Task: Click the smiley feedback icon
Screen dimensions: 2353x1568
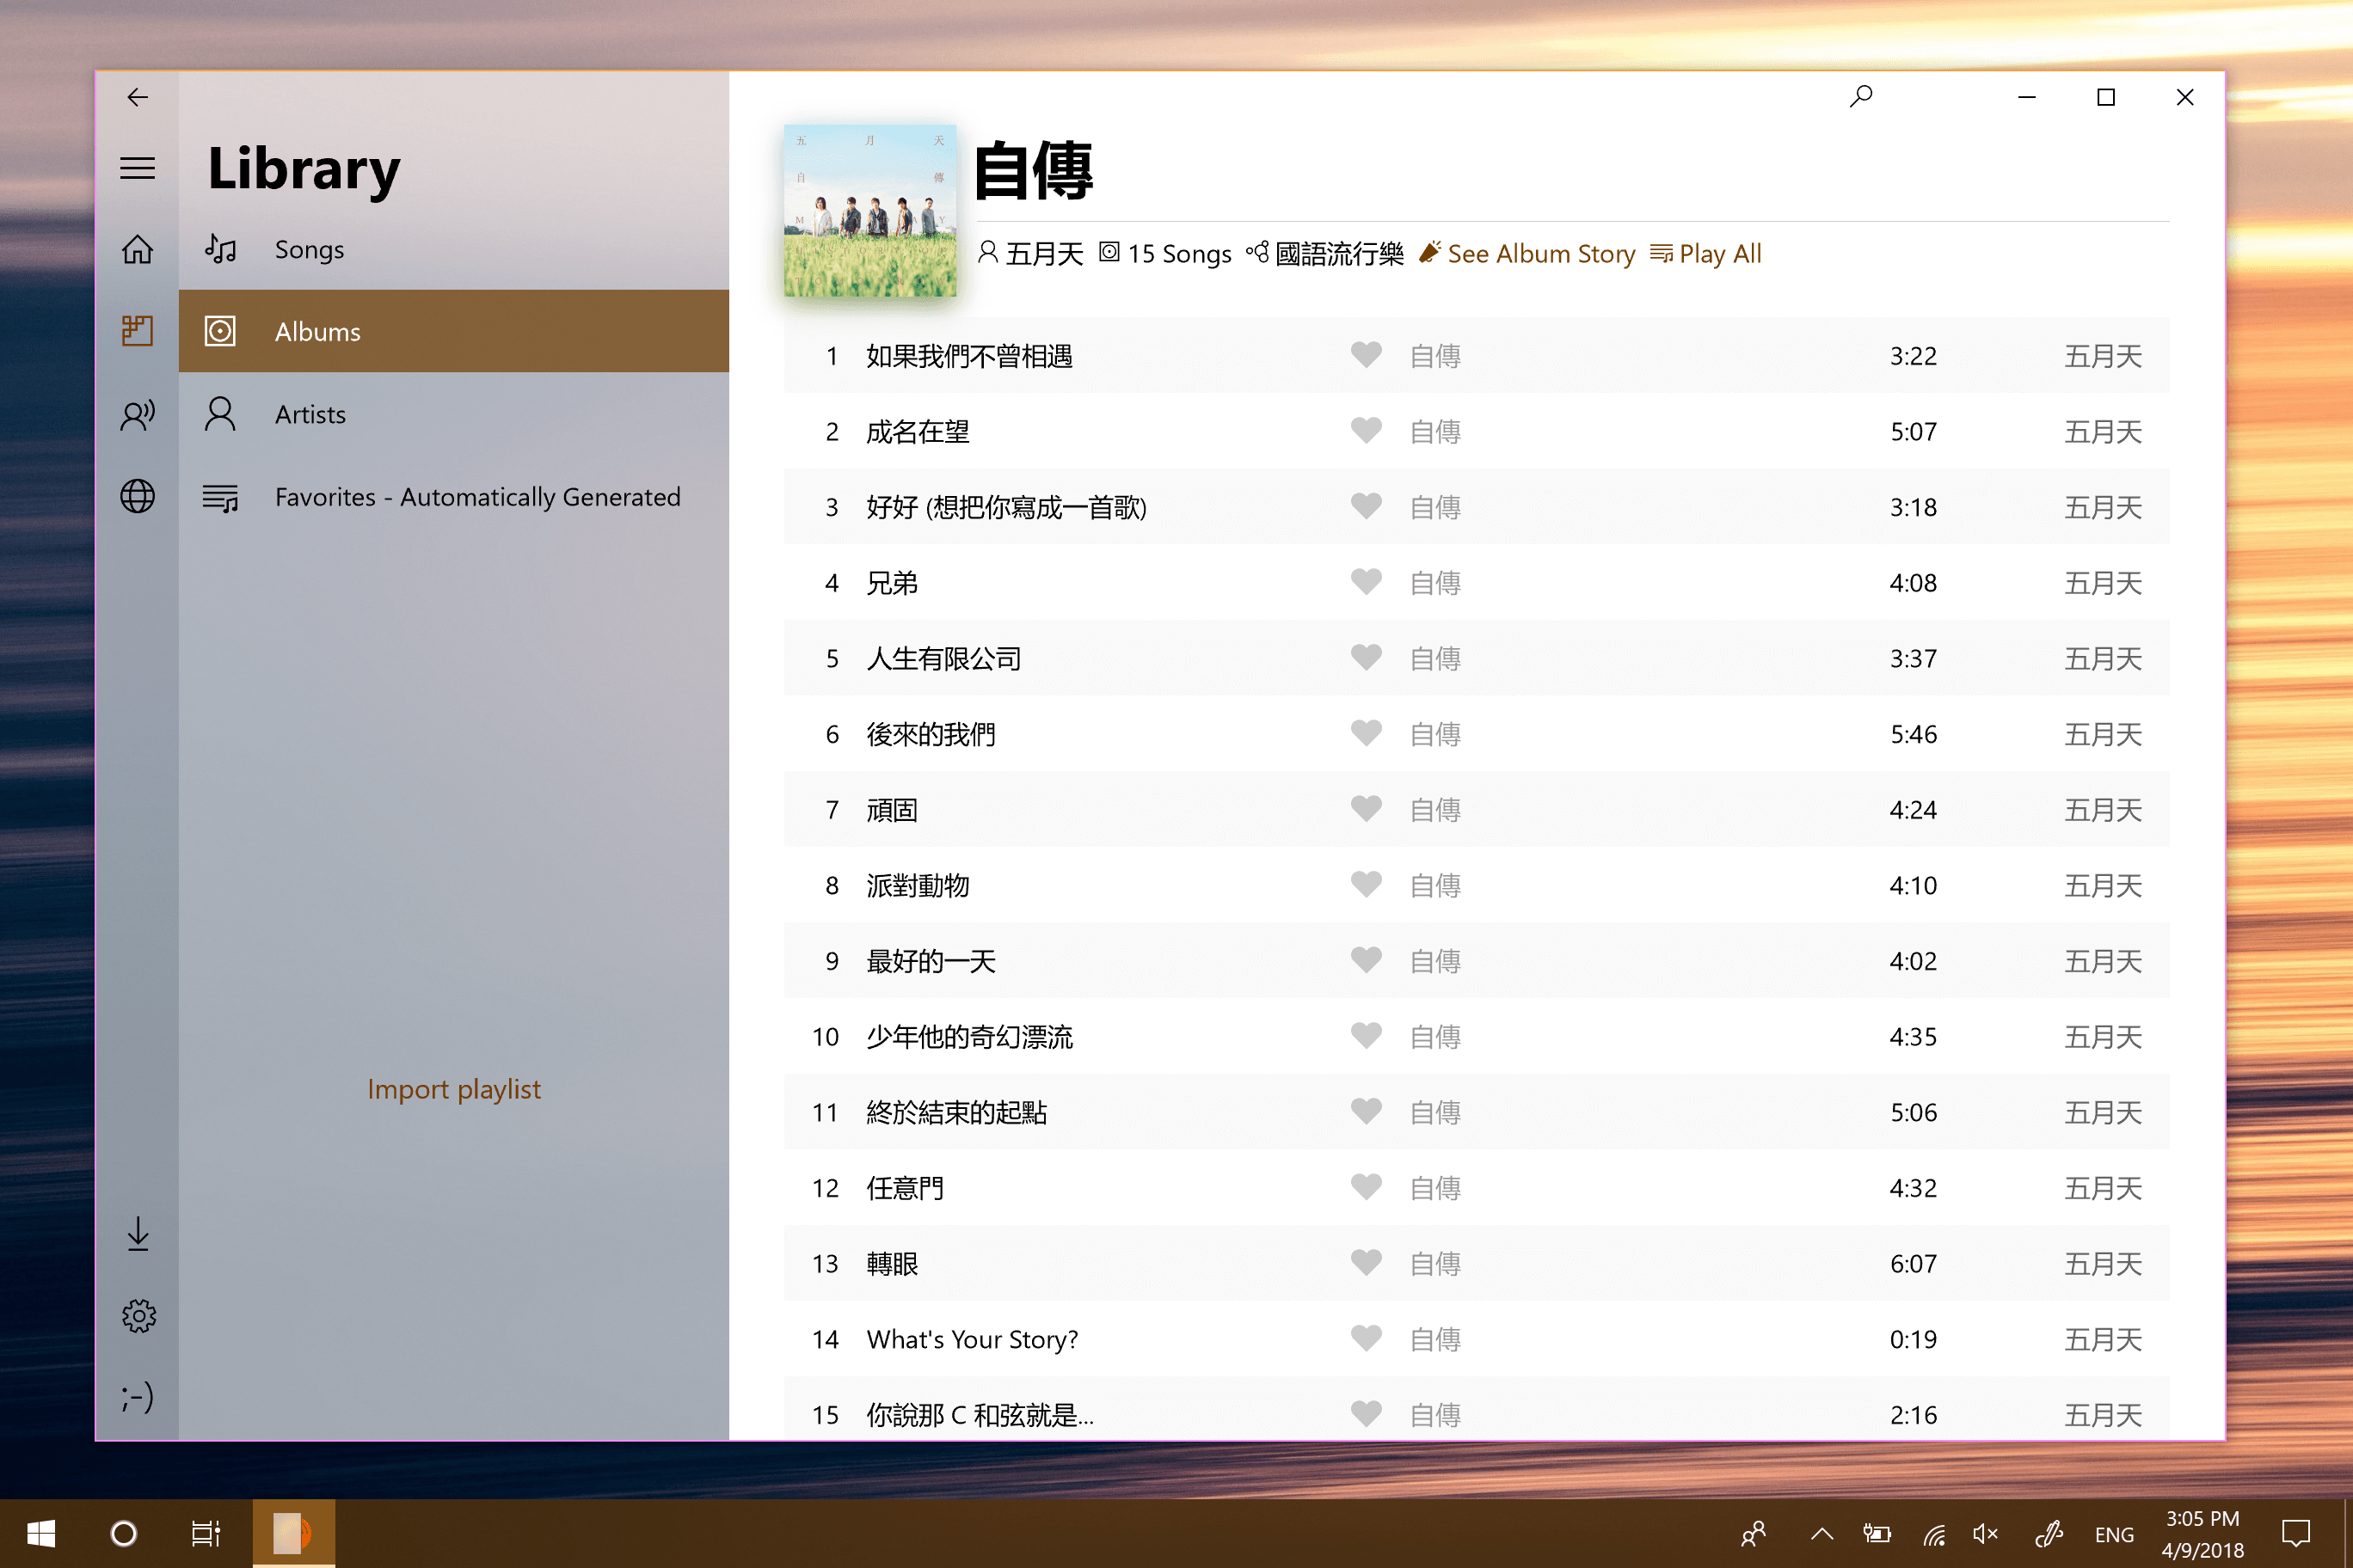Action: pyautogui.click(x=137, y=1396)
